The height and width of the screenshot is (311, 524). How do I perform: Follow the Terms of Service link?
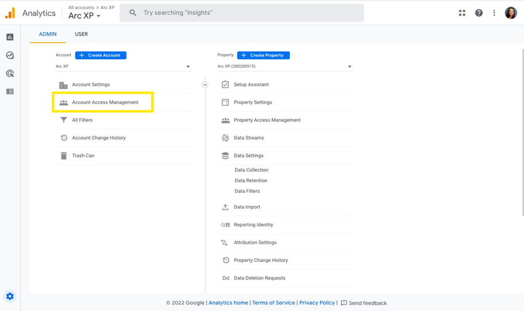(x=273, y=302)
